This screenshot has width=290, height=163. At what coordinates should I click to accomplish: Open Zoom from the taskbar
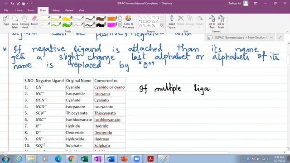point(137,159)
